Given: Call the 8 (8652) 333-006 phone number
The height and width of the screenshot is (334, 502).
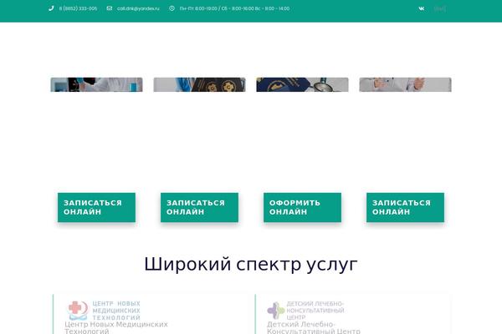Looking at the screenshot, I should pos(78,8).
